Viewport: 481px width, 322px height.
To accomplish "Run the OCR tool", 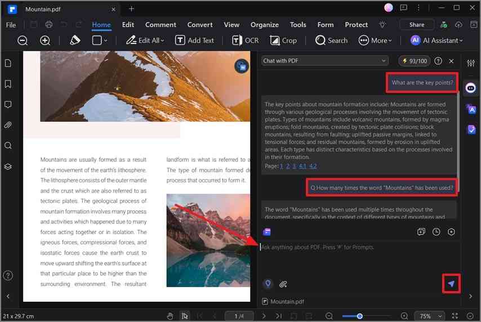I will pyautogui.click(x=245, y=40).
